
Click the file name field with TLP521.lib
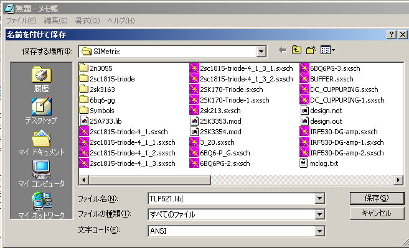tap(232, 199)
